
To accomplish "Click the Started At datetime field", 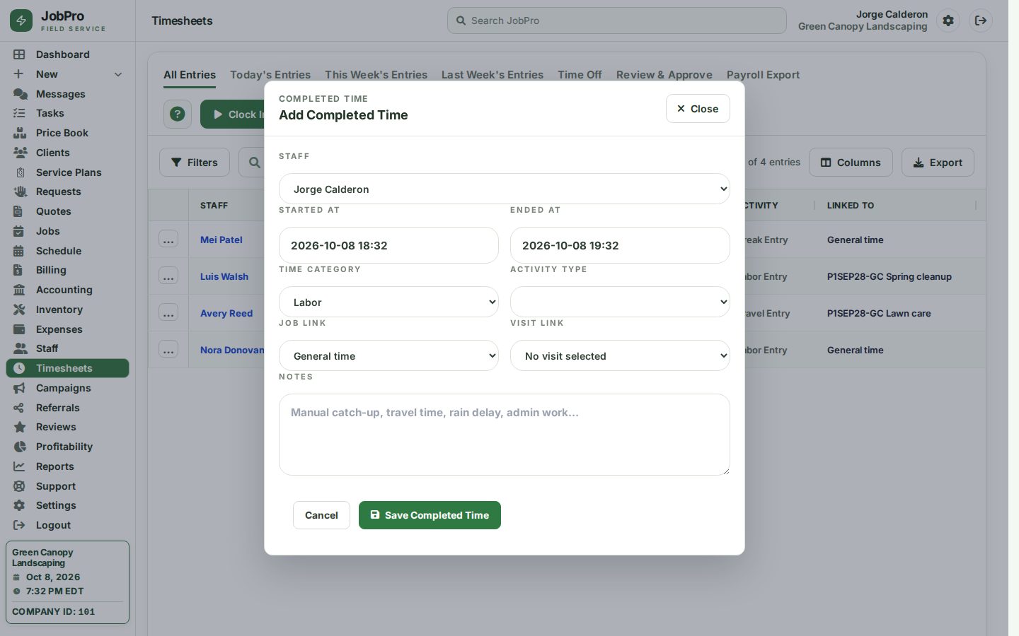I will tap(388, 245).
